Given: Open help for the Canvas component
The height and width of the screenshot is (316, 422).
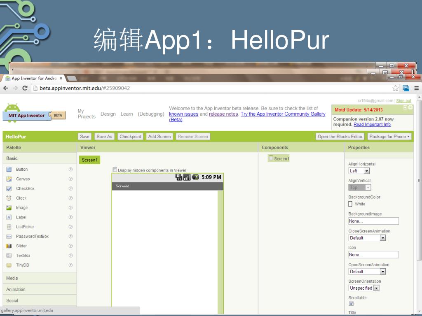Looking at the screenshot, I should [x=70, y=179].
